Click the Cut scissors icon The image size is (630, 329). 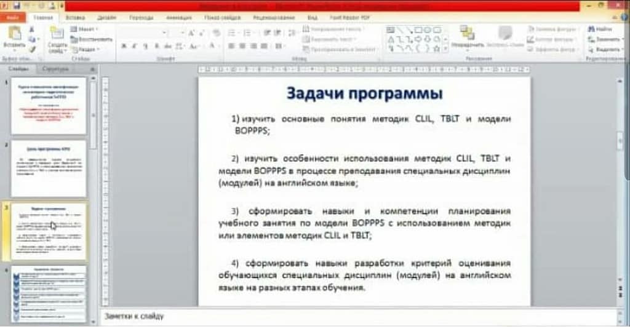(33, 30)
